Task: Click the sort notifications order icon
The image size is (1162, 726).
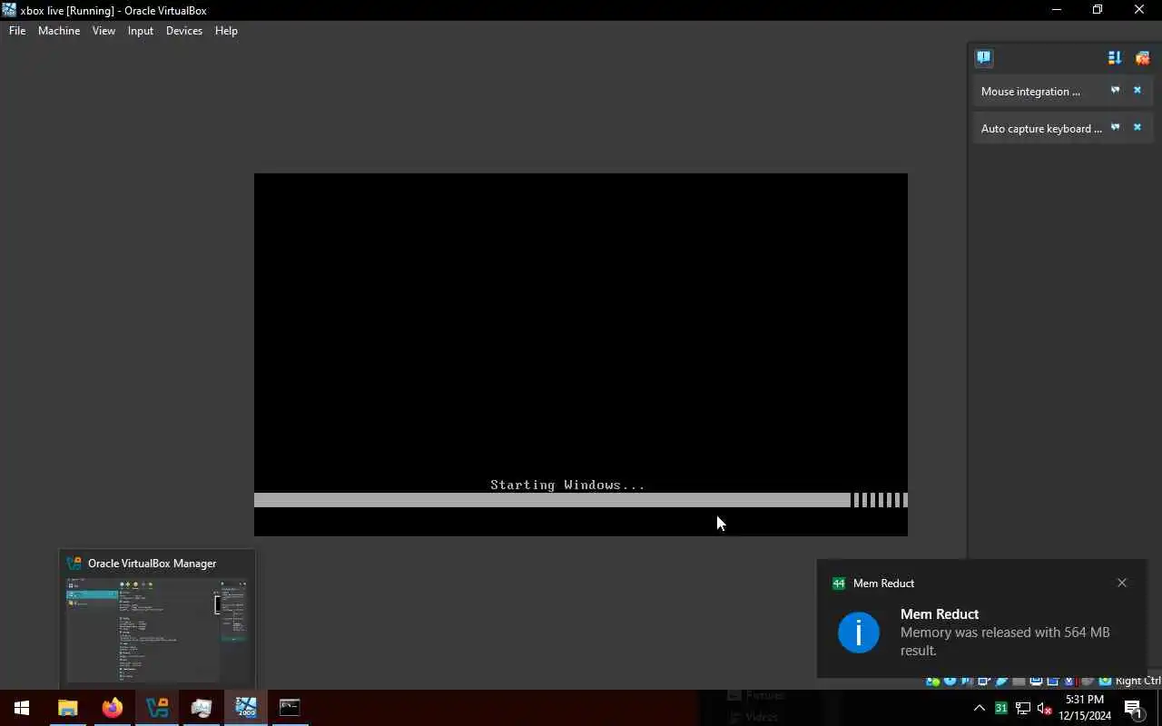Action: coord(1115,58)
